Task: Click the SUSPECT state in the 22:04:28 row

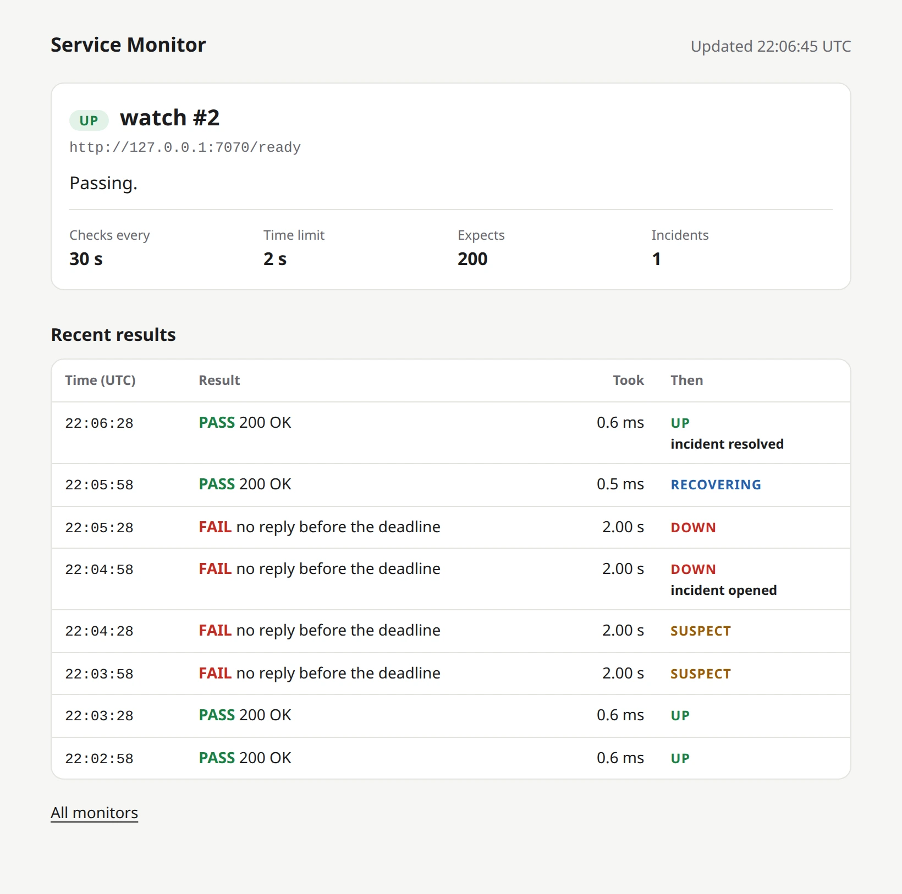Action: pyautogui.click(x=701, y=631)
